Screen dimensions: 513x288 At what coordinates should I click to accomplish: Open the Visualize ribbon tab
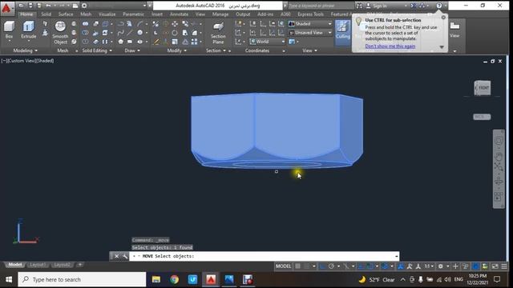[x=107, y=14]
